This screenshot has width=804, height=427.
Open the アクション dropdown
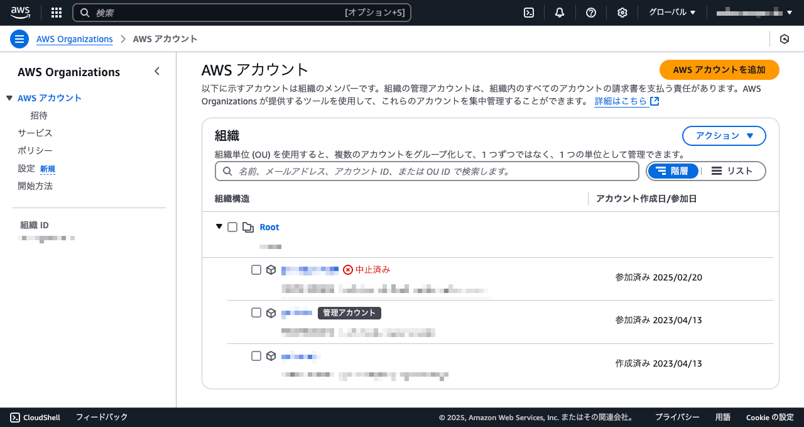[x=724, y=136]
